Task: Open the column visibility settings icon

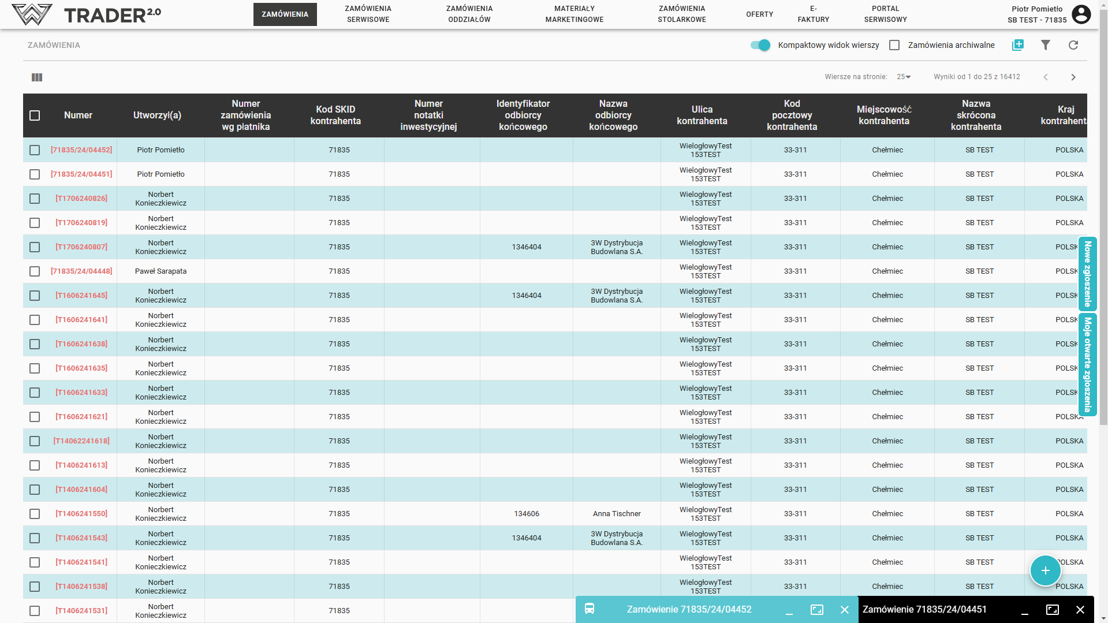Action: (37, 77)
